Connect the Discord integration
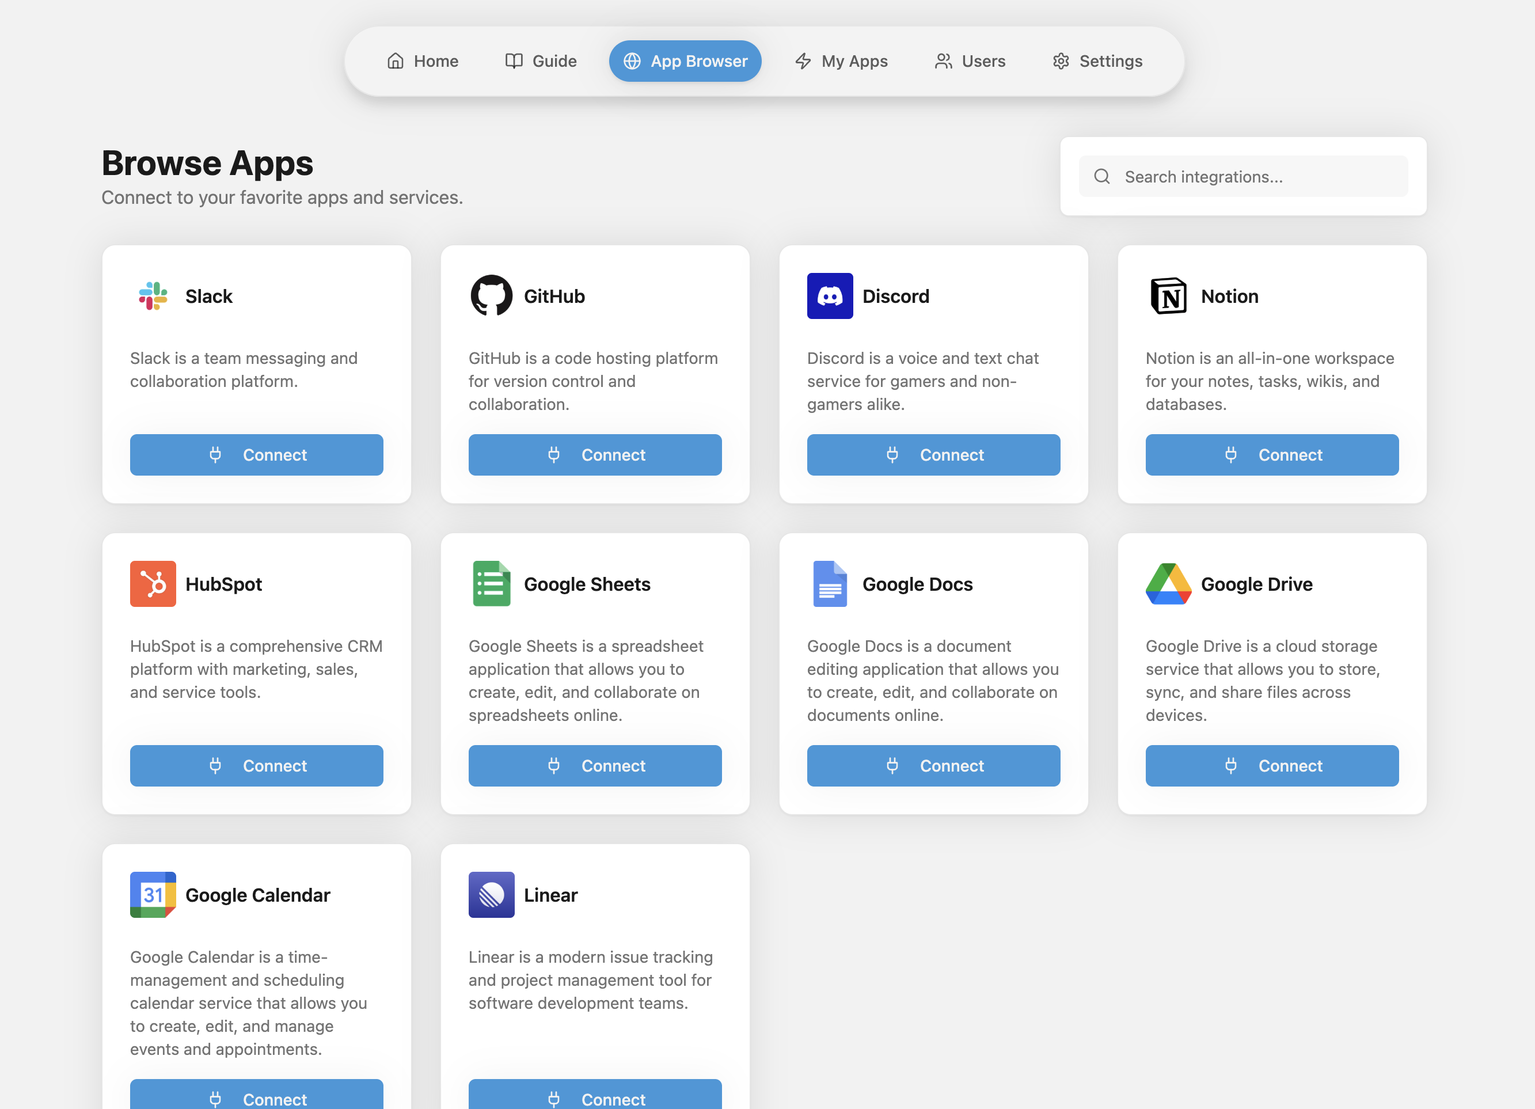Viewport: 1535px width, 1109px height. 933,455
